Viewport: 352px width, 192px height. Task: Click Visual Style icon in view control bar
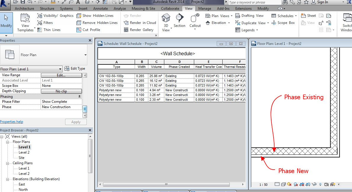tap(283, 184)
